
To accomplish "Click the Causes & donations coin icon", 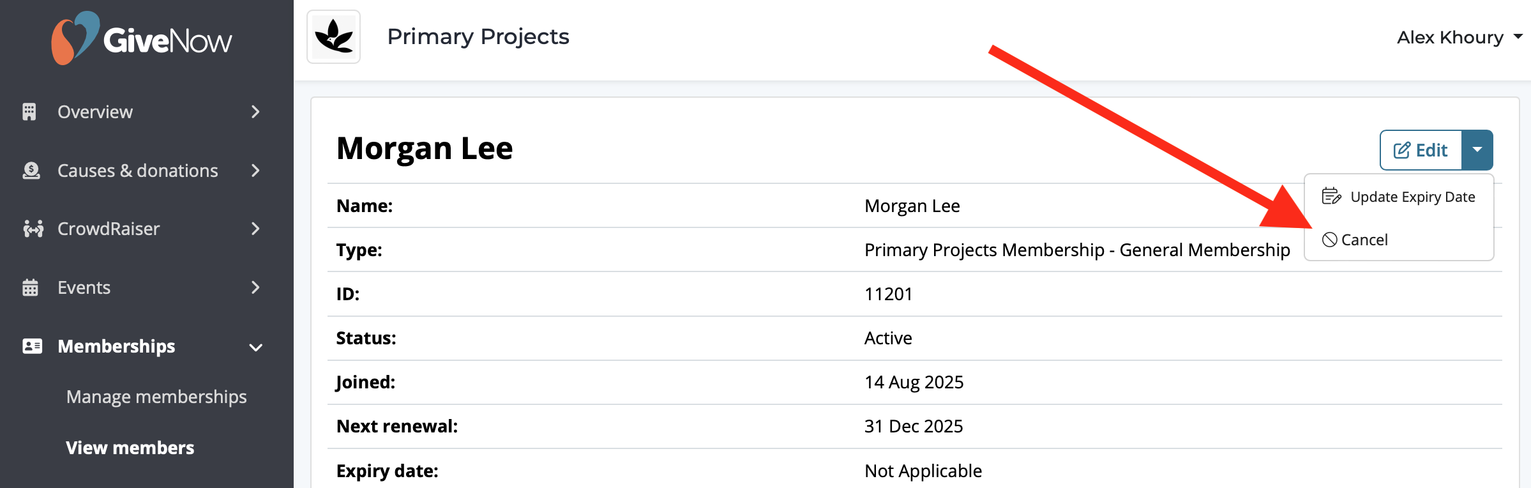I will click(x=31, y=171).
